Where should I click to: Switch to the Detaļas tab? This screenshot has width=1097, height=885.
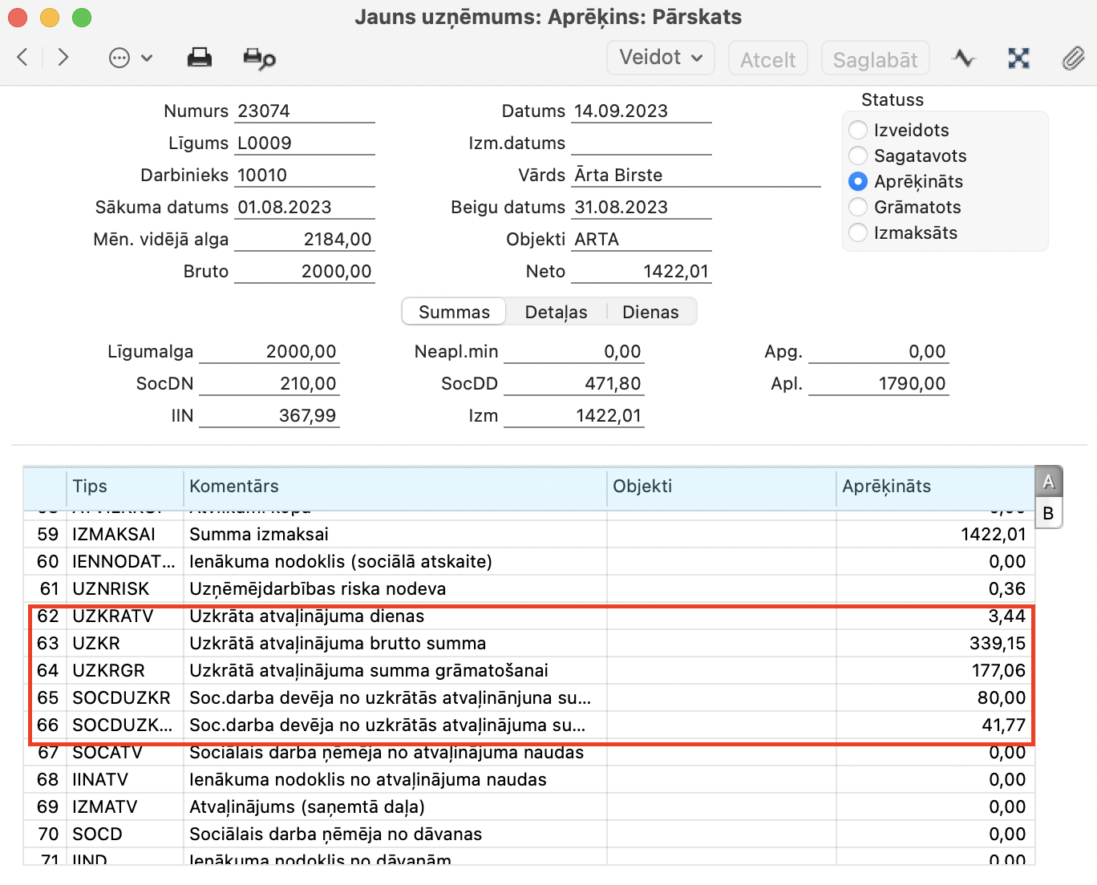pos(556,312)
